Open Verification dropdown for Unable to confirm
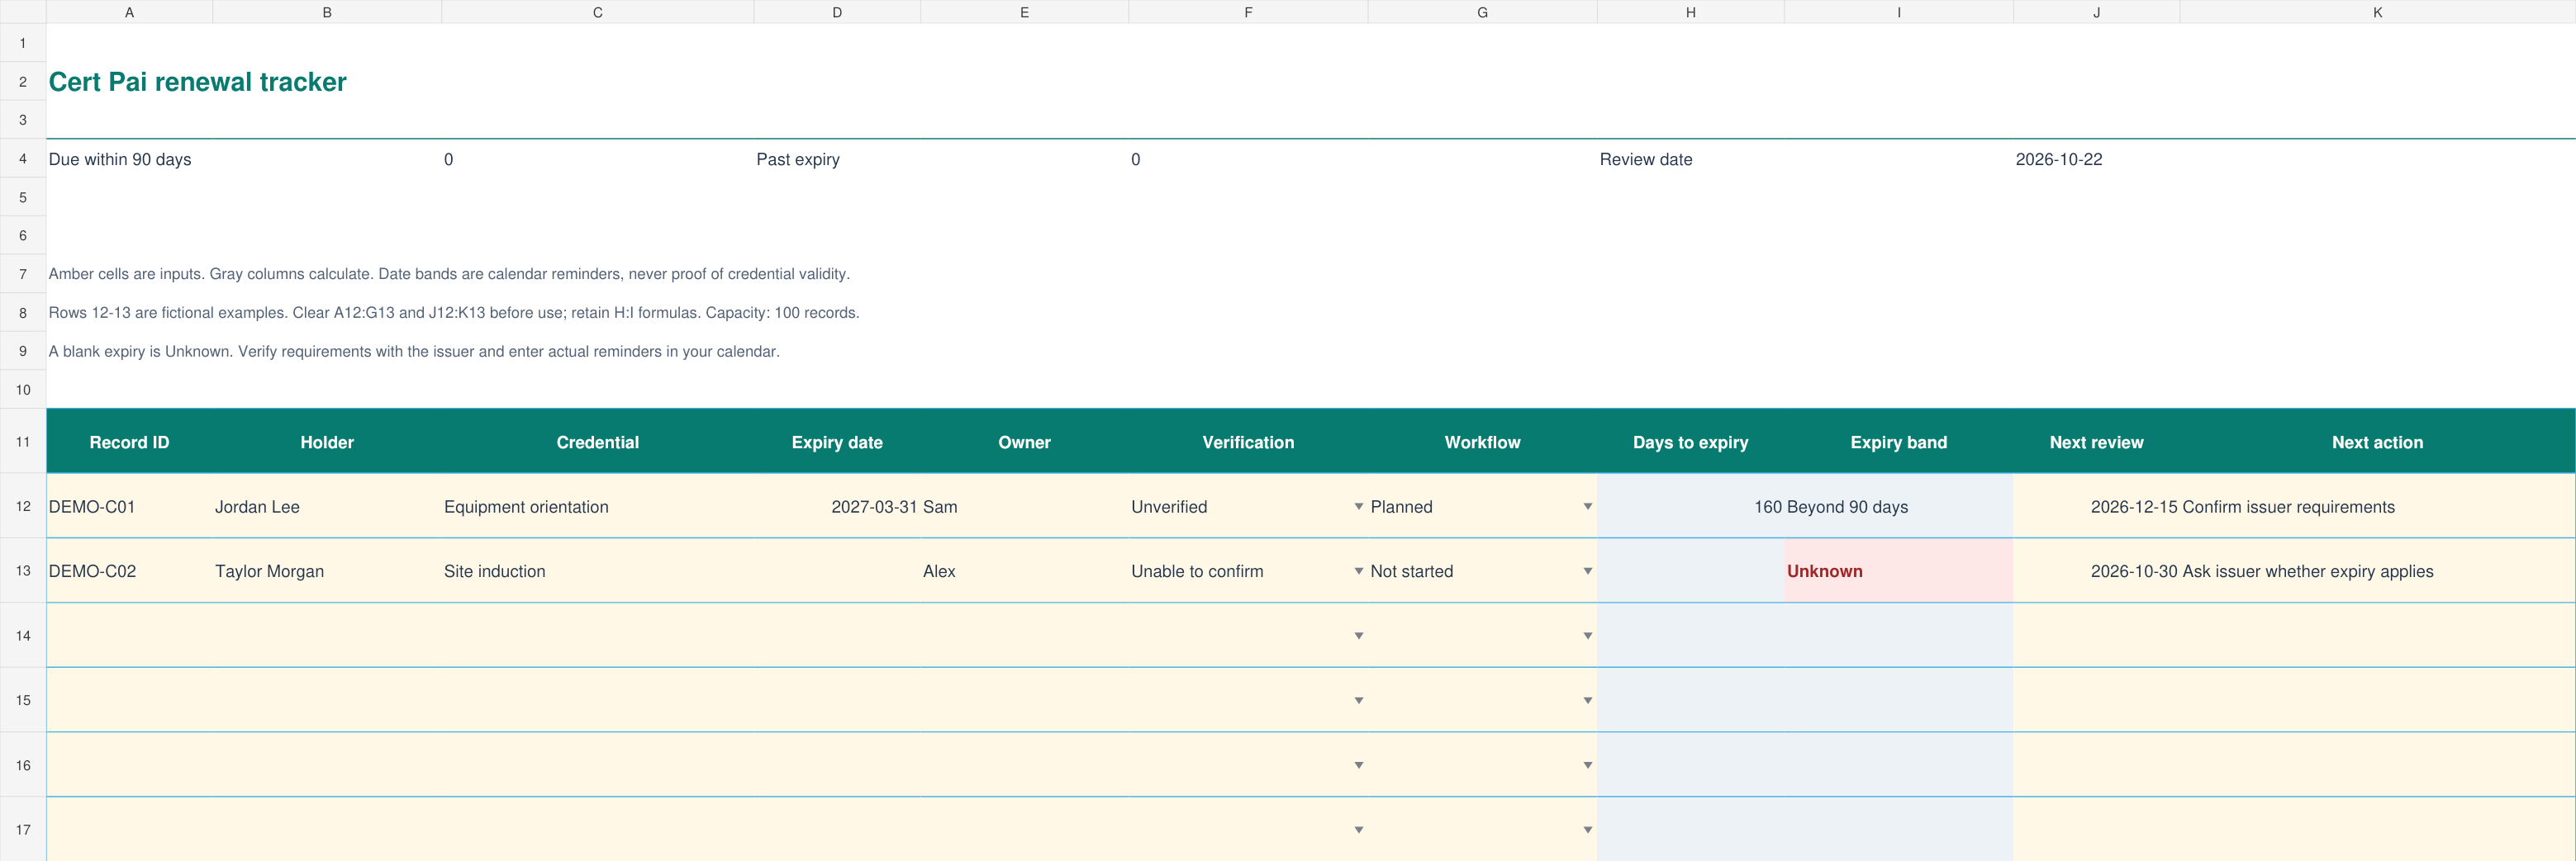Screen dimensions: 2576x861 coord(1358,571)
